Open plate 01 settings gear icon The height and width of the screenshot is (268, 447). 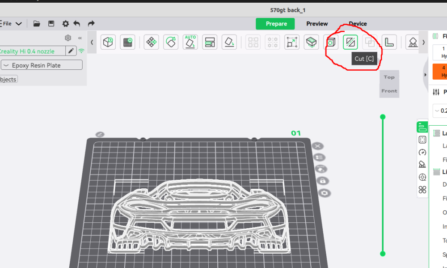click(325, 193)
